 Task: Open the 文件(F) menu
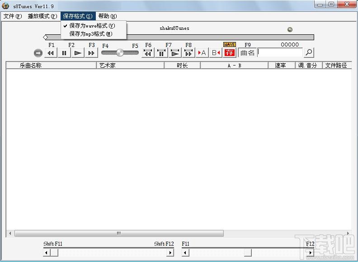(13, 16)
